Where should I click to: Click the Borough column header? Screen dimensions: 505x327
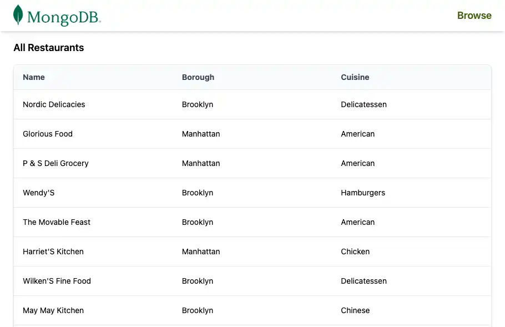coord(198,77)
